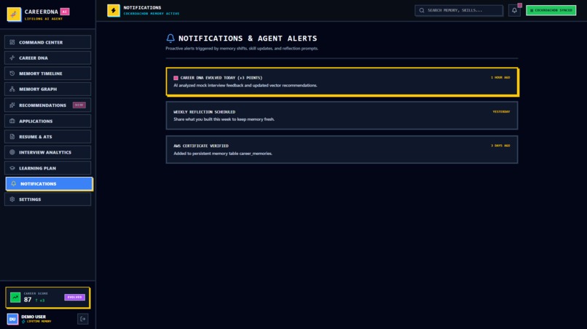Click 'Proactive alerts triggered by memory shifts' description
Screen dimensions: 587x329
242,48
